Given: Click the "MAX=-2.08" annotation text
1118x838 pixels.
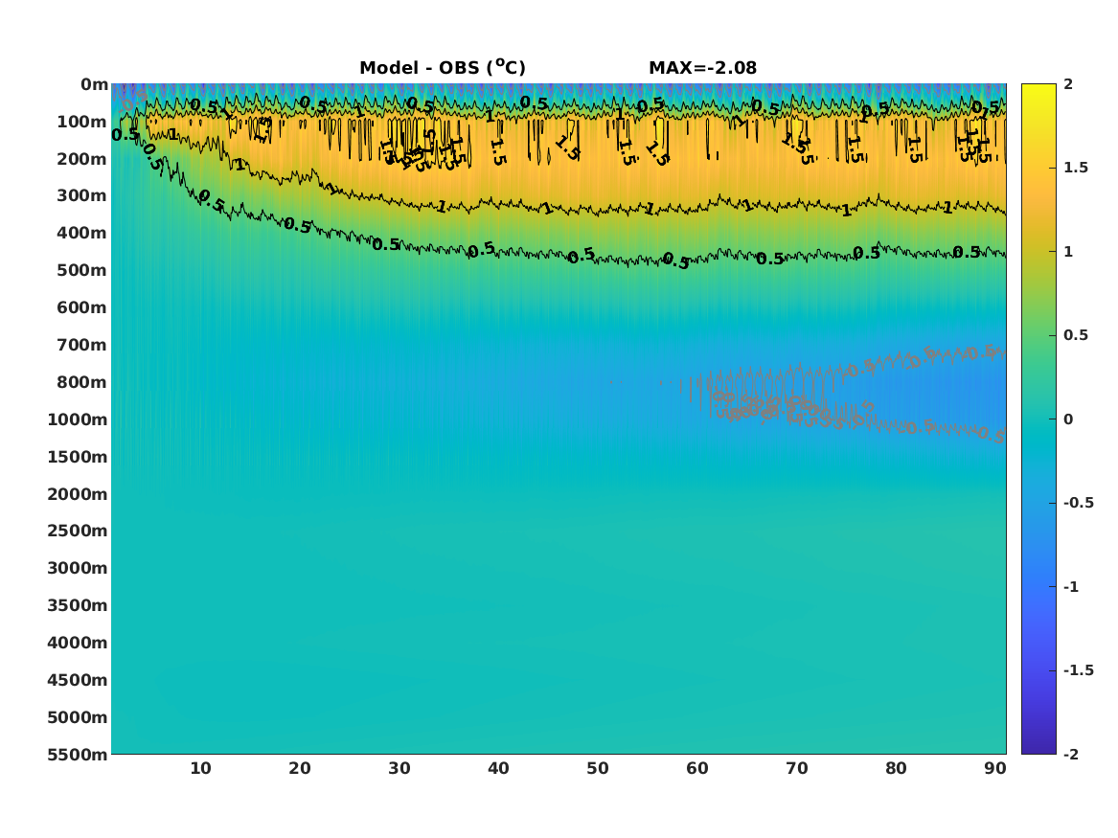Looking at the screenshot, I should [702, 68].
